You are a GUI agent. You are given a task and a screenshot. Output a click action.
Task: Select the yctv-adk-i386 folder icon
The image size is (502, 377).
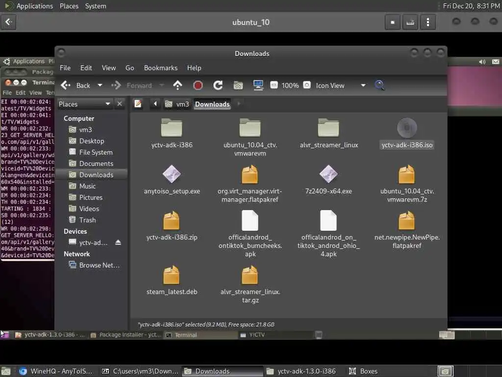point(172,128)
